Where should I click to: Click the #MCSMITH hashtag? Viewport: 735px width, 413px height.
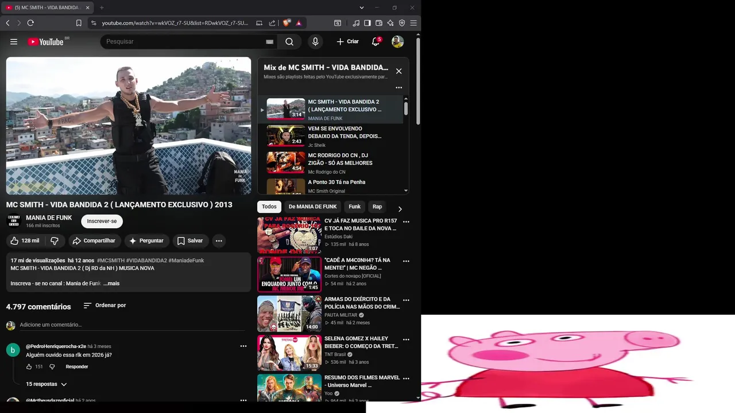(x=111, y=260)
